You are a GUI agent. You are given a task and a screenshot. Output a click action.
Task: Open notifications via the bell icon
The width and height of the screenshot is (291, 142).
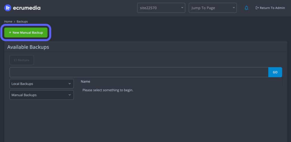coord(246,8)
